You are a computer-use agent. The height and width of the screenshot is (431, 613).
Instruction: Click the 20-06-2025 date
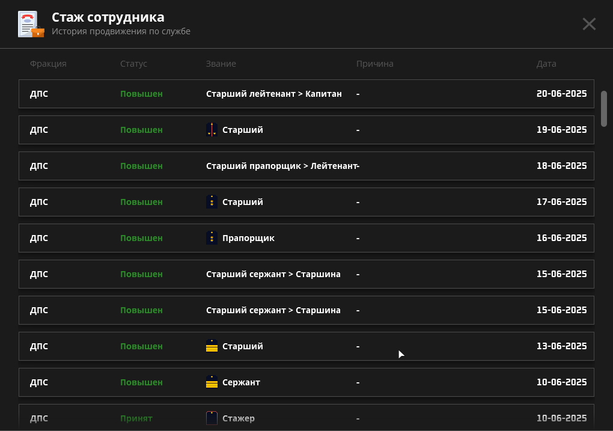pos(561,94)
